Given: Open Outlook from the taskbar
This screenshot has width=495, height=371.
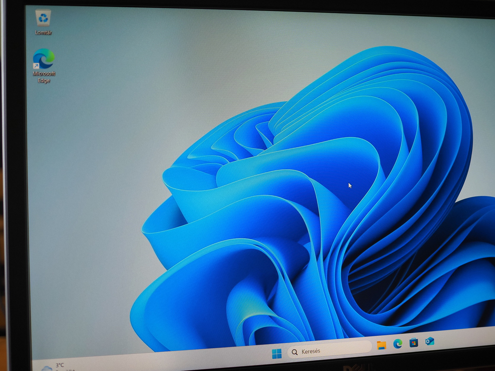Looking at the screenshot, I should tap(430, 341).
